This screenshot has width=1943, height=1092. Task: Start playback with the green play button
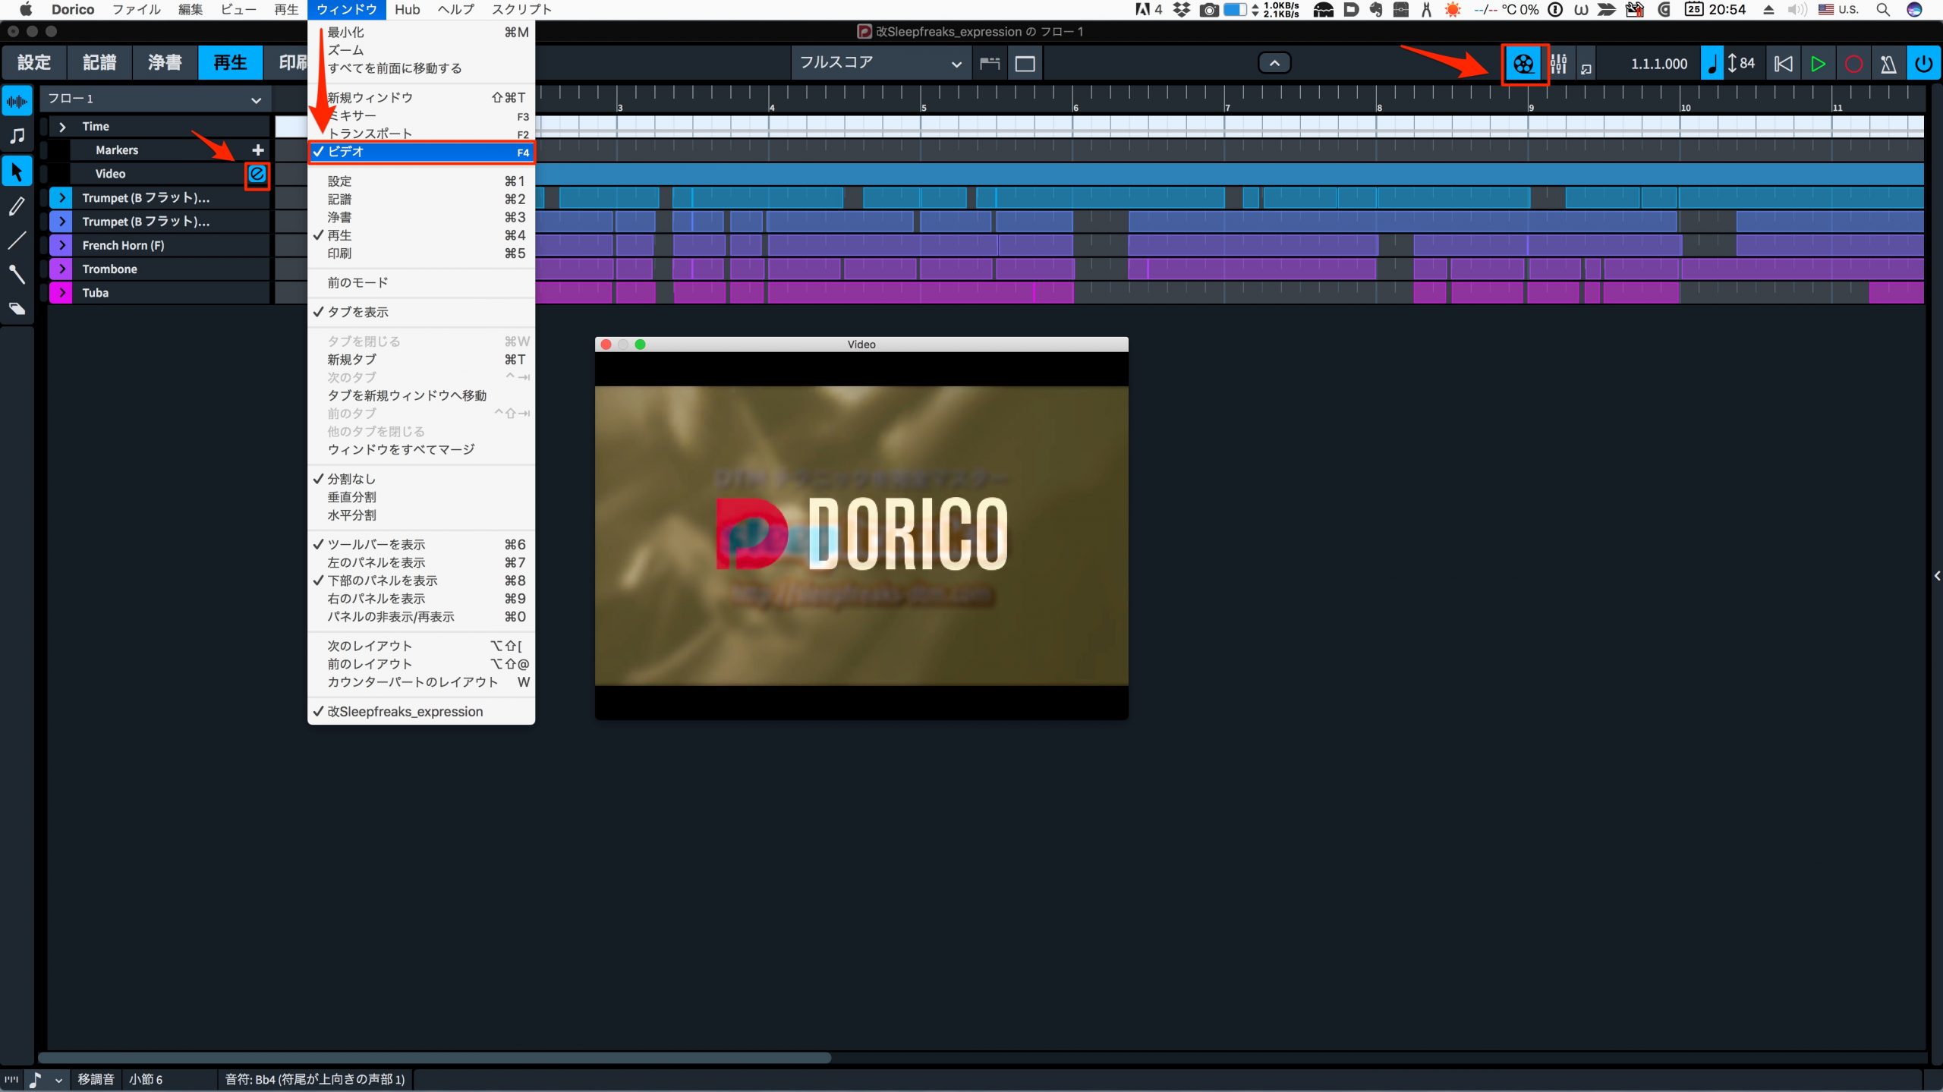1818,64
